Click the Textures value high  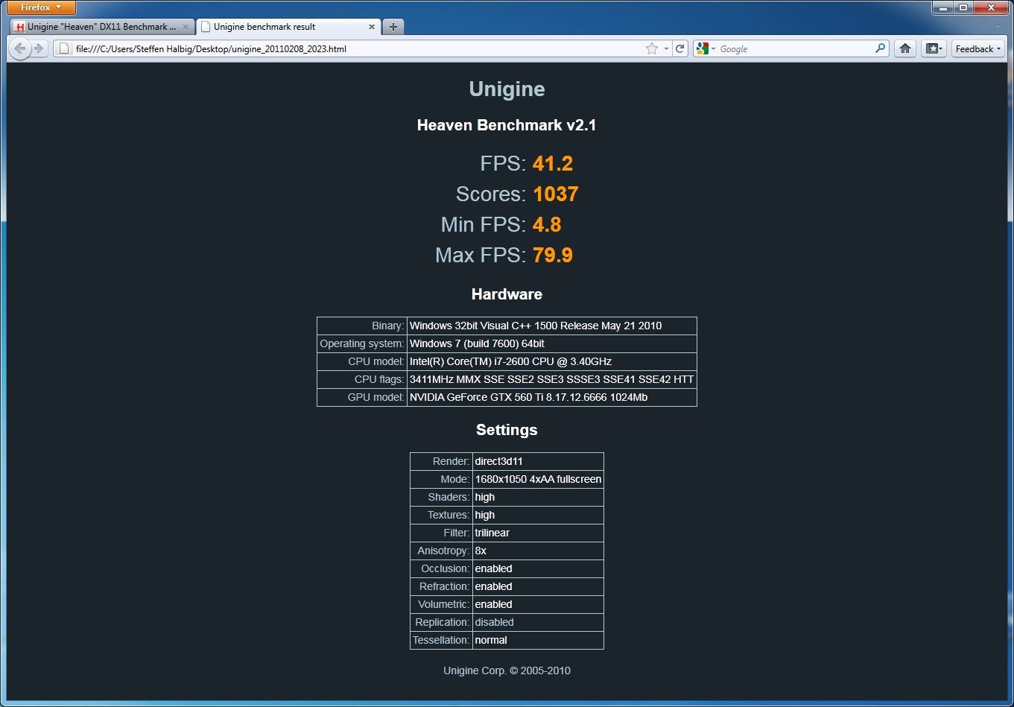pyautogui.click(x=538, y=515)
